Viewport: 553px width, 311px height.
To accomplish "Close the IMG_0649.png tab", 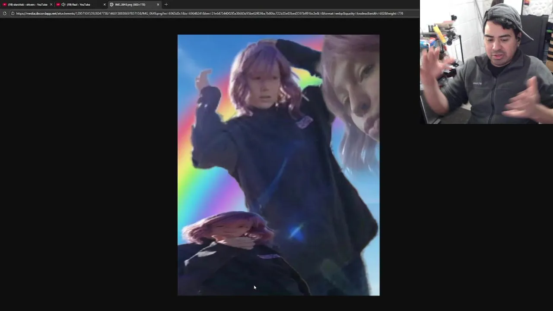I will pos(158,4).
